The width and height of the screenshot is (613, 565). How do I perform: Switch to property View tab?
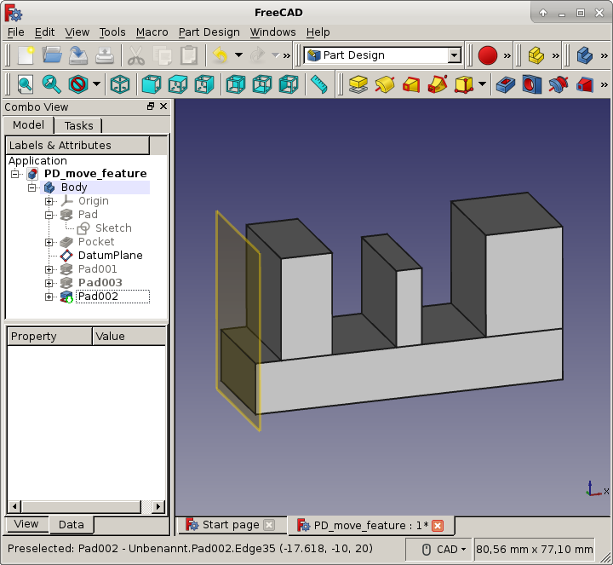click(26, 524)
